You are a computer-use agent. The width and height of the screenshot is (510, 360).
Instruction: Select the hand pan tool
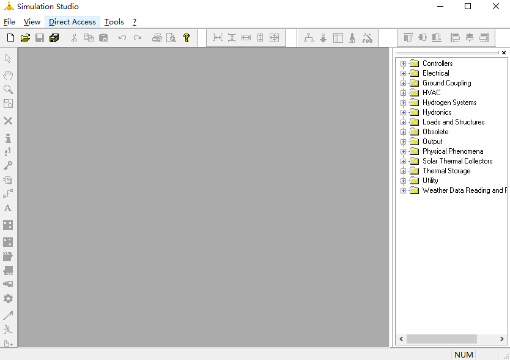pos(8,75)
